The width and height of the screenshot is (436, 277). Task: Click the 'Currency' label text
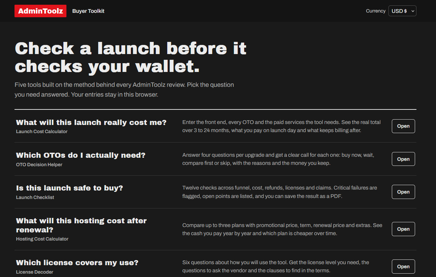coord(376,11)
